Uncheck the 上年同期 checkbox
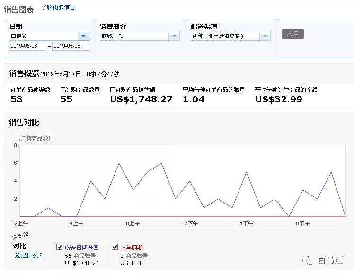 pyautogui.click(x=115, y=247)
